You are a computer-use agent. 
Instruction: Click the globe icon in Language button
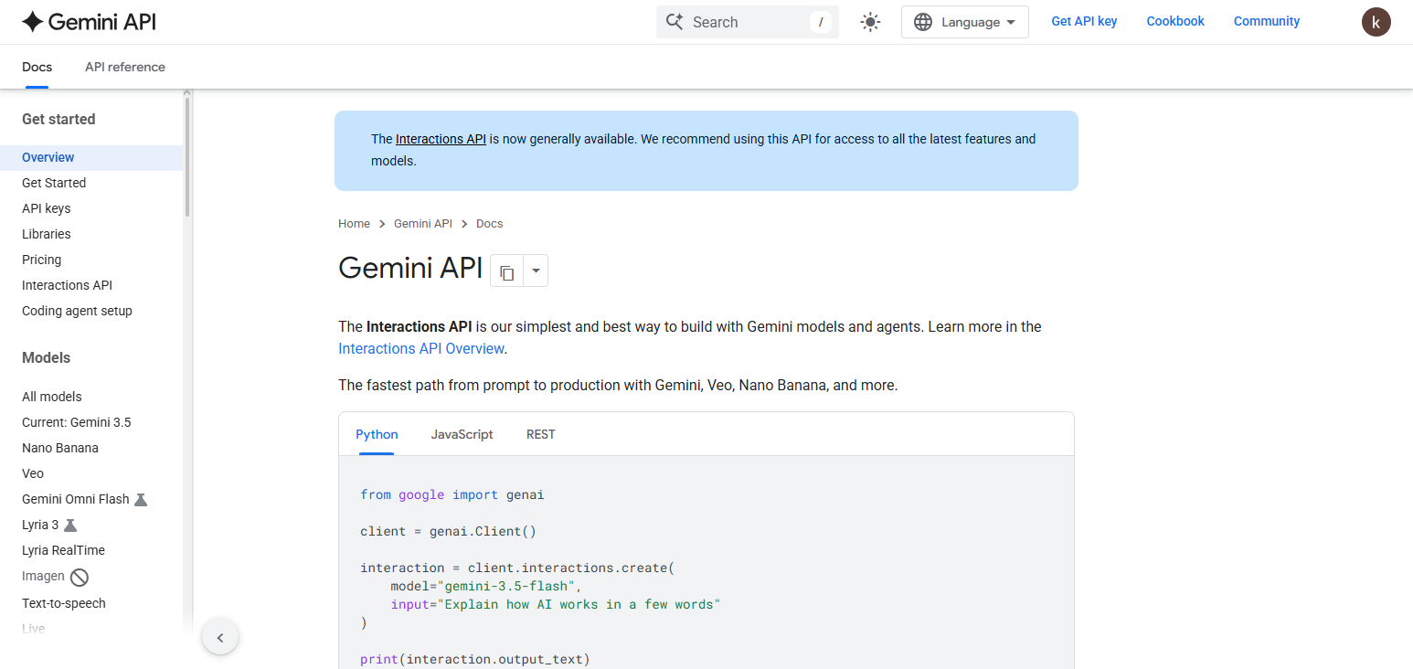(x=923, y=22)
